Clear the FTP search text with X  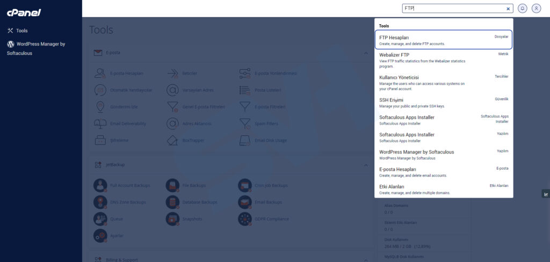click(x=508, y=9)
